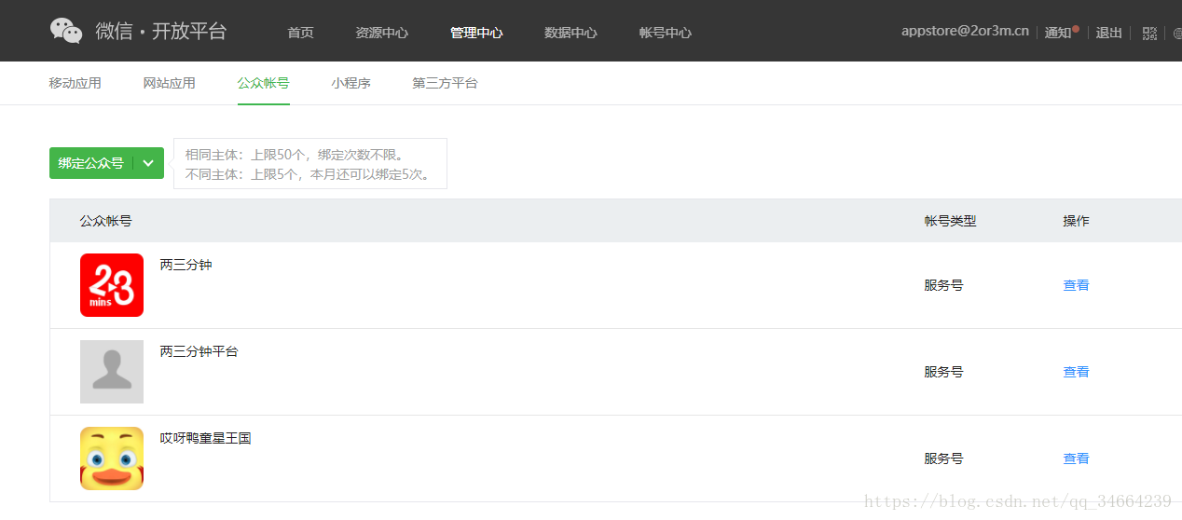This screenshot has width=1182, height=520.
Task: Click the 两三分钟平台 gray placeholder avatar
Action: tap(112, 372)
